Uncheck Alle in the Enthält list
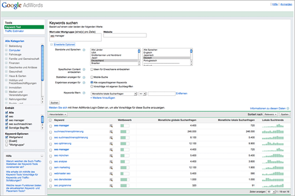Screen dimensions: 295x196 pos(7,112)
